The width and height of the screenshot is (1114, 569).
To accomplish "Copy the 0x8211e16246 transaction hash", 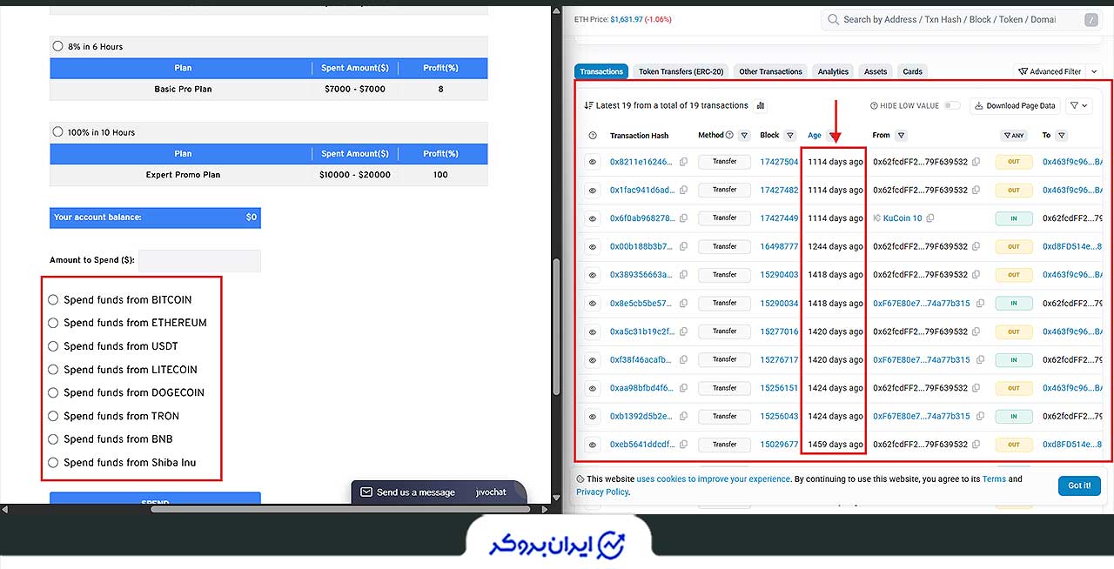I will (x=683, y=162).
